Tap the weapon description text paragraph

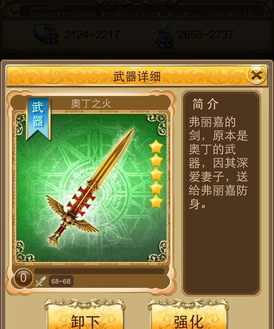[218, 163]
